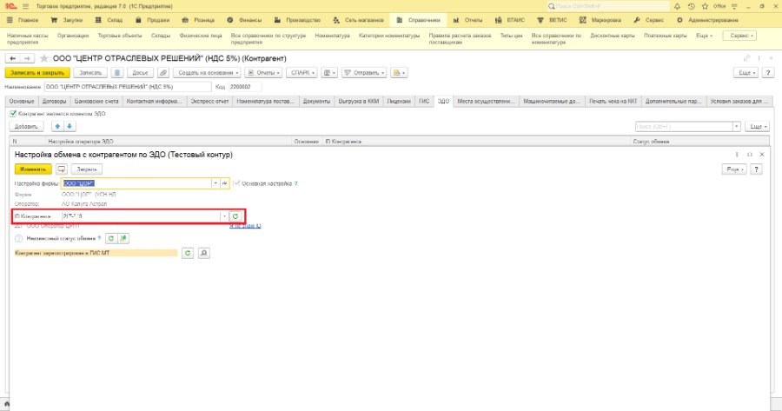
Task: Switch to the Выгрузка в ККМ tab
Action: tap(359, 102)
